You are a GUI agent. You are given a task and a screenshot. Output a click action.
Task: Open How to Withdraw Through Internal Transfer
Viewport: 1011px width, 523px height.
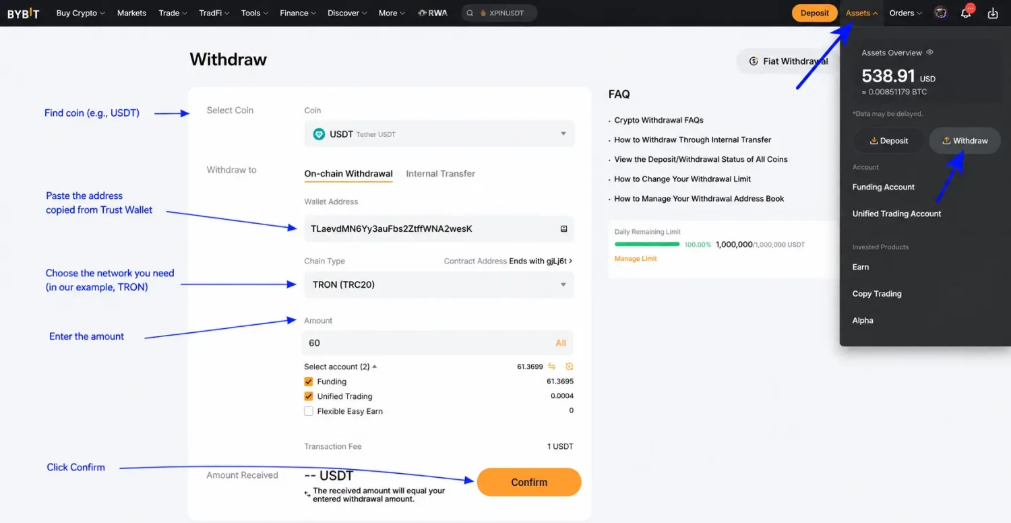tap(692, 140)
